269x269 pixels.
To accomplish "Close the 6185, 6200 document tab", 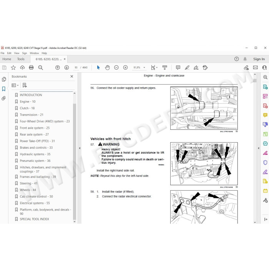I will 65,59.
